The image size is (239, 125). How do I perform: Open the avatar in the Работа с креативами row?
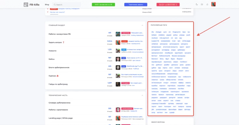coord(118,110)
